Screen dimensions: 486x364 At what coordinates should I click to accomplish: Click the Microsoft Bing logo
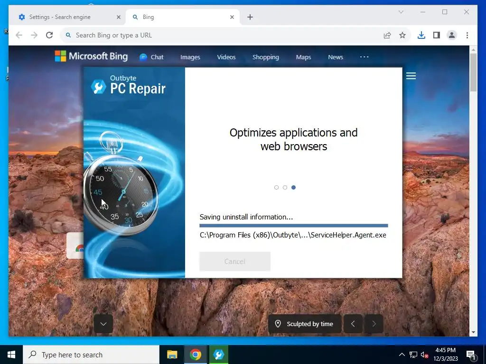click(91, 56)
